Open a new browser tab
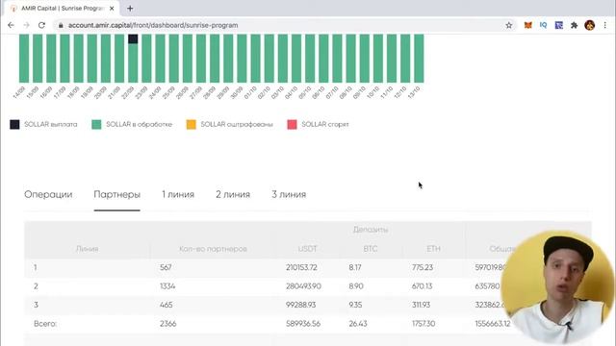This screenshot has height=346, width=616. pyautogui.click(x=130, y=9)
